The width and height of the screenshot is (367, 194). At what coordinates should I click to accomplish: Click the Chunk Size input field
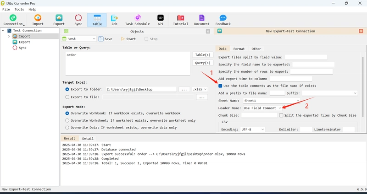point(259,115)
